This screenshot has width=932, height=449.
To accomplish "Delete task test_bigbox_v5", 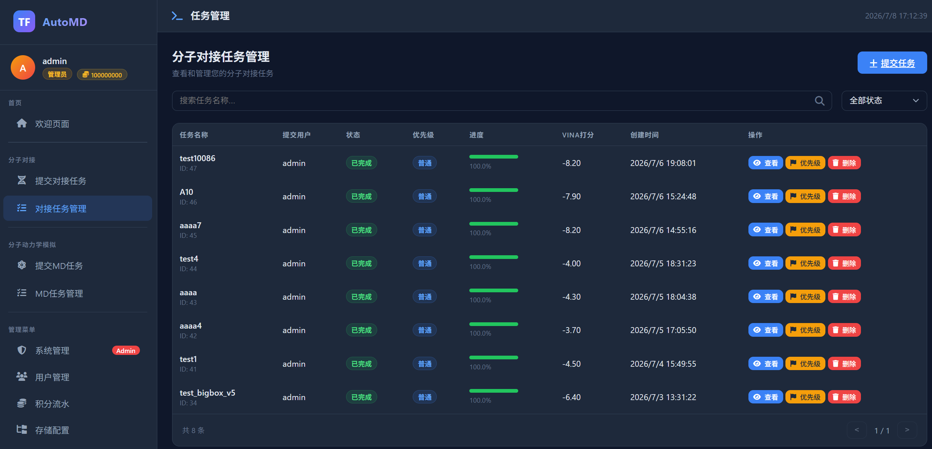I will tap(844, 397).
